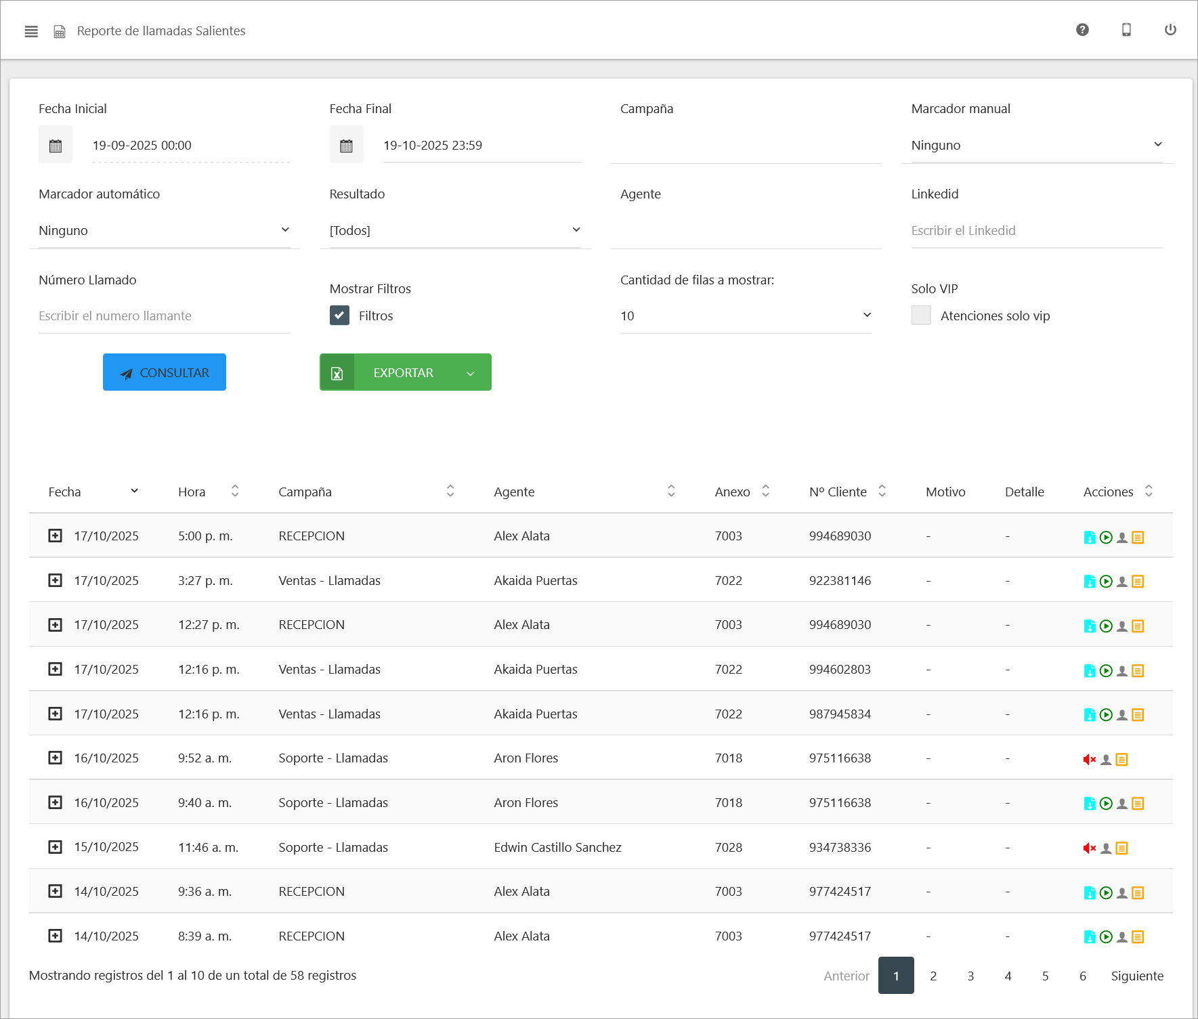Open the Cantidad de filas a mostrar dropdown
Screen dimensions: 1198x1019
click(x=745, y=316)
